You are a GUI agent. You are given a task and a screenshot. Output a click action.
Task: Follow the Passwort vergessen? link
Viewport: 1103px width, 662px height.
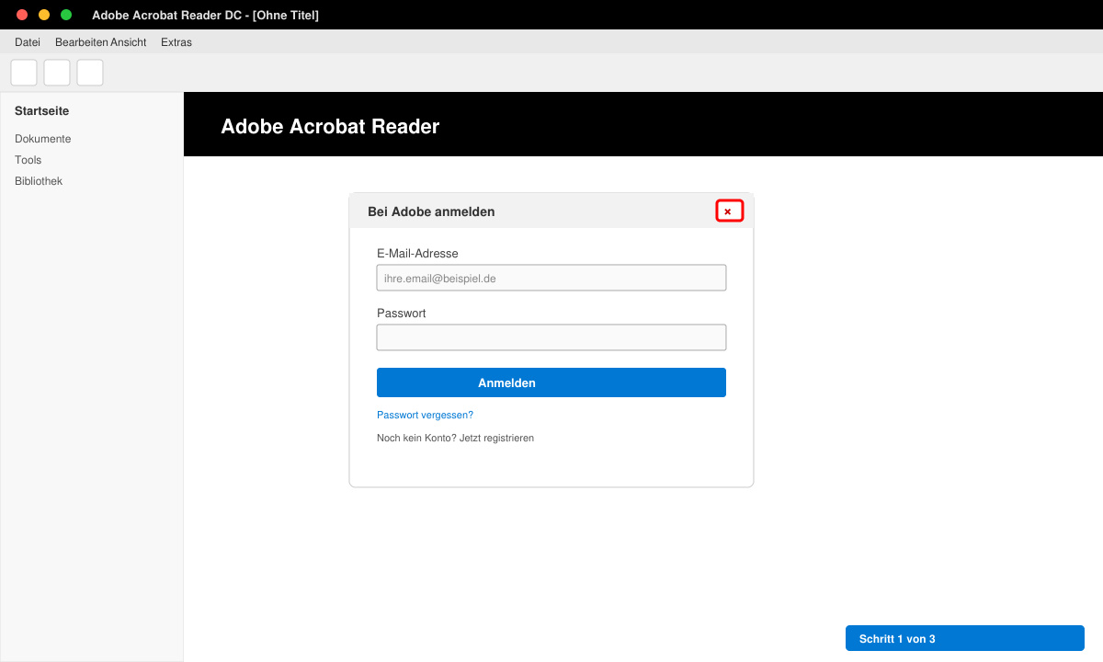click(x=425, y=416)
